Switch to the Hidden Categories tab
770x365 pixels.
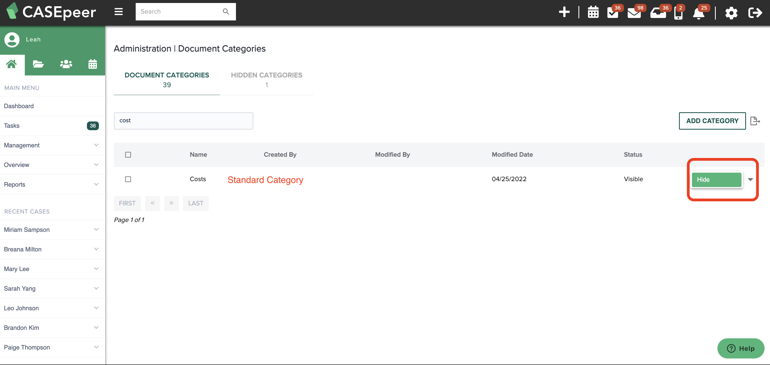click(x=266, y=79)
